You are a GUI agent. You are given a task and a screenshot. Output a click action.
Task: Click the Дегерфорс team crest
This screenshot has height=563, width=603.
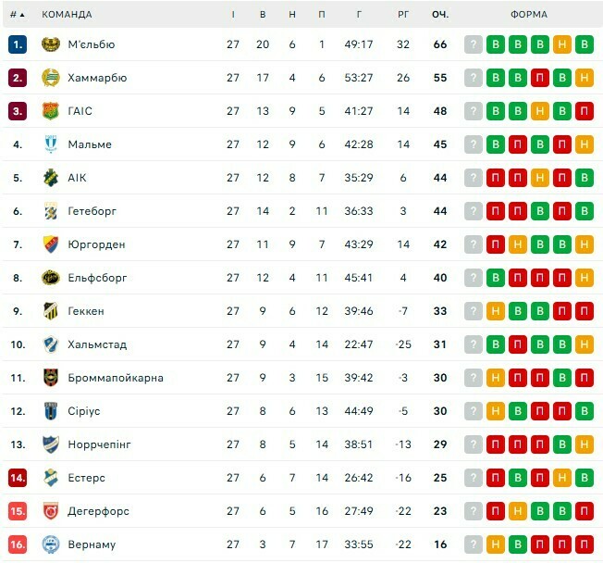point(51,511)
